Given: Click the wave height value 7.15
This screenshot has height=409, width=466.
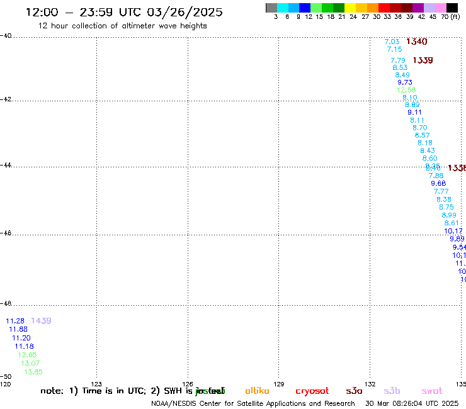Looking at the screenshot, I should (x=394, y=49).
